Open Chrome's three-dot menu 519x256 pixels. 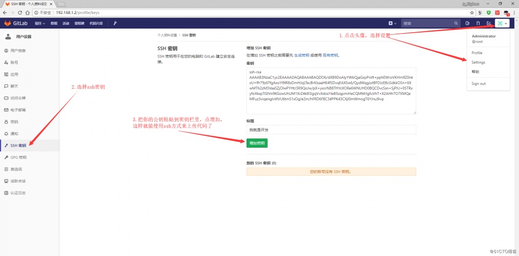pos(514,12)
